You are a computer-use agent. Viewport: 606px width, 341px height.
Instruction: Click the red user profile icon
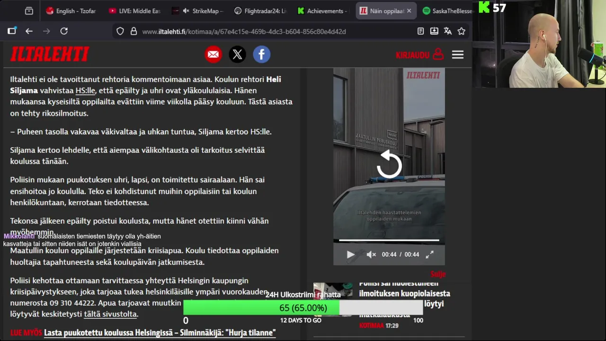438,54
